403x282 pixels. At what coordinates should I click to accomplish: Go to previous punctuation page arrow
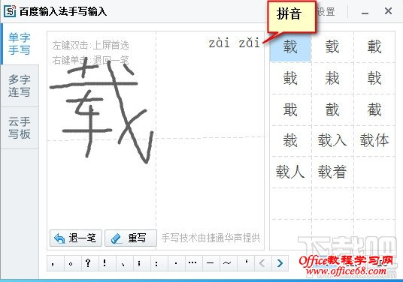(262, 263)
